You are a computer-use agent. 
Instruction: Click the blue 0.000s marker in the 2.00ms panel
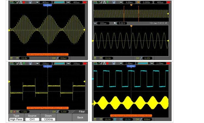(131, 66)
